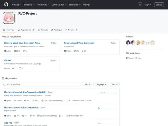The image size is (168, 126).
Task: Open pinned Retrieval-based-Voice-Conversion-WebUI repository card link
Action: pyautogui.click(x=22, y=43)
